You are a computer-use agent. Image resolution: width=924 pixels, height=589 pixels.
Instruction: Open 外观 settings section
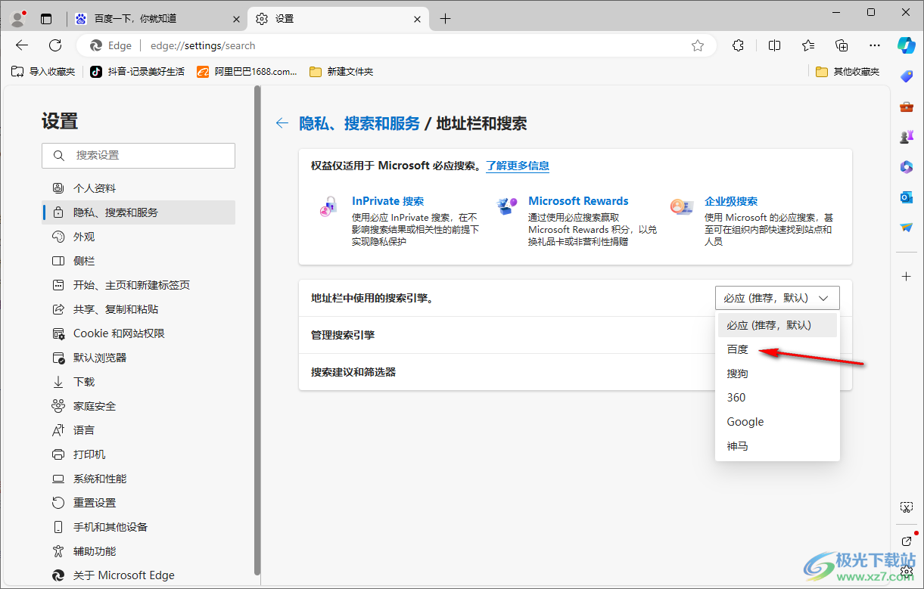138,237
